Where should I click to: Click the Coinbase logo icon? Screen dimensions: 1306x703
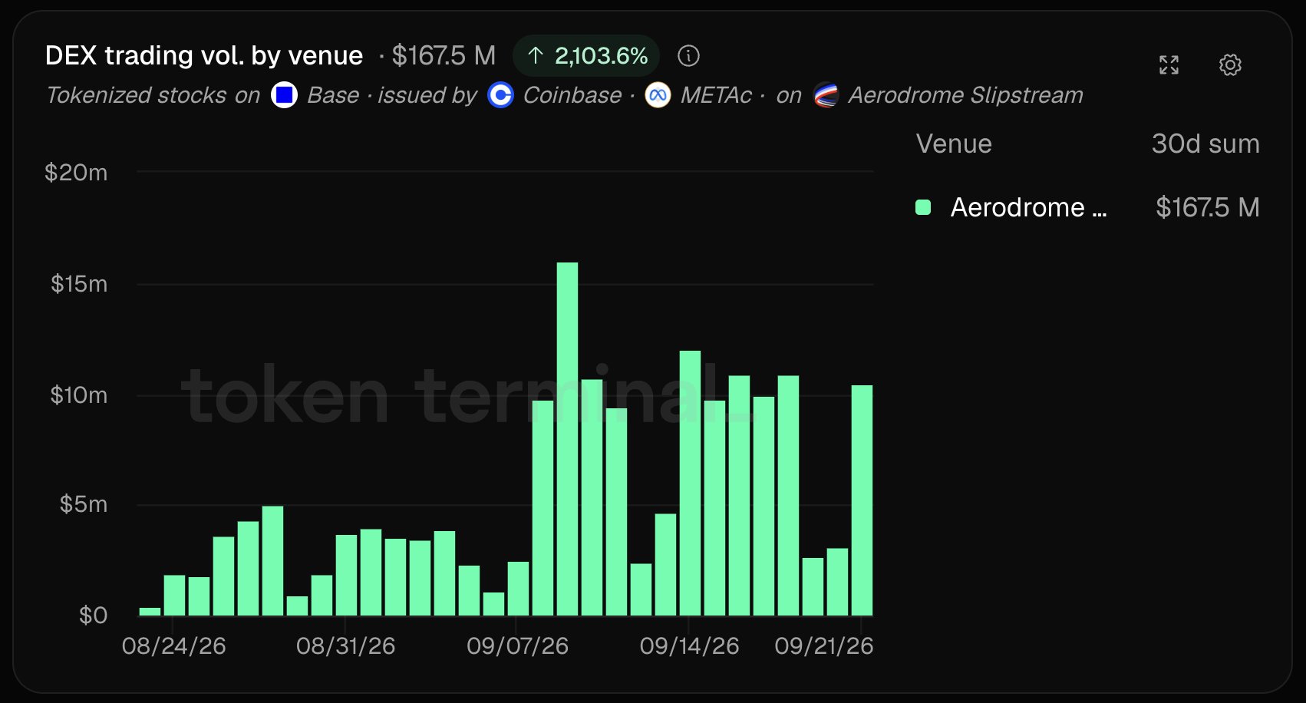[501, 95]
